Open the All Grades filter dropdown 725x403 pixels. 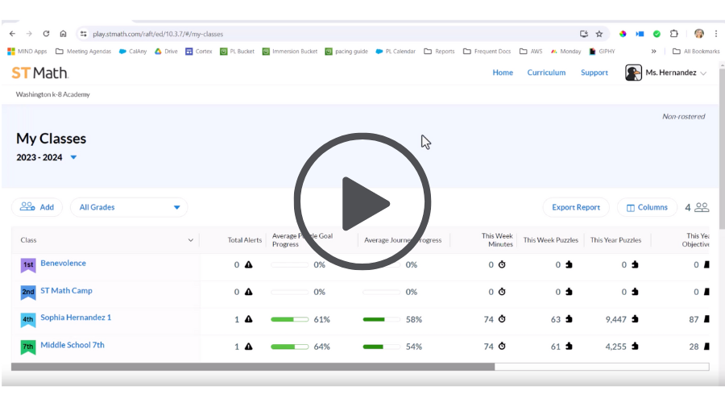[129, 207]
